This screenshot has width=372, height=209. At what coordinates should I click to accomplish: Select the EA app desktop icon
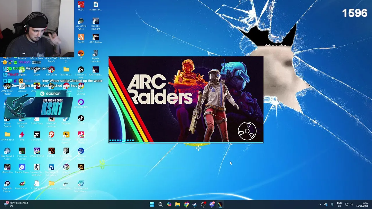(81, 55)
